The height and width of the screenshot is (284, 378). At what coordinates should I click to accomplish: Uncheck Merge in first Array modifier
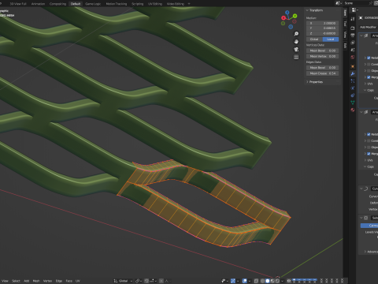tap(369, 77)
